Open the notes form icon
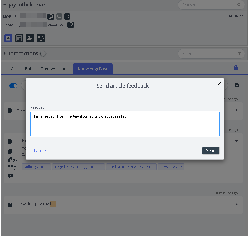The image size is (249, 236). point(19,38)
